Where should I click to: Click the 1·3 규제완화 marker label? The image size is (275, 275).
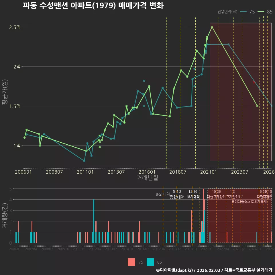tap(232, 194)
